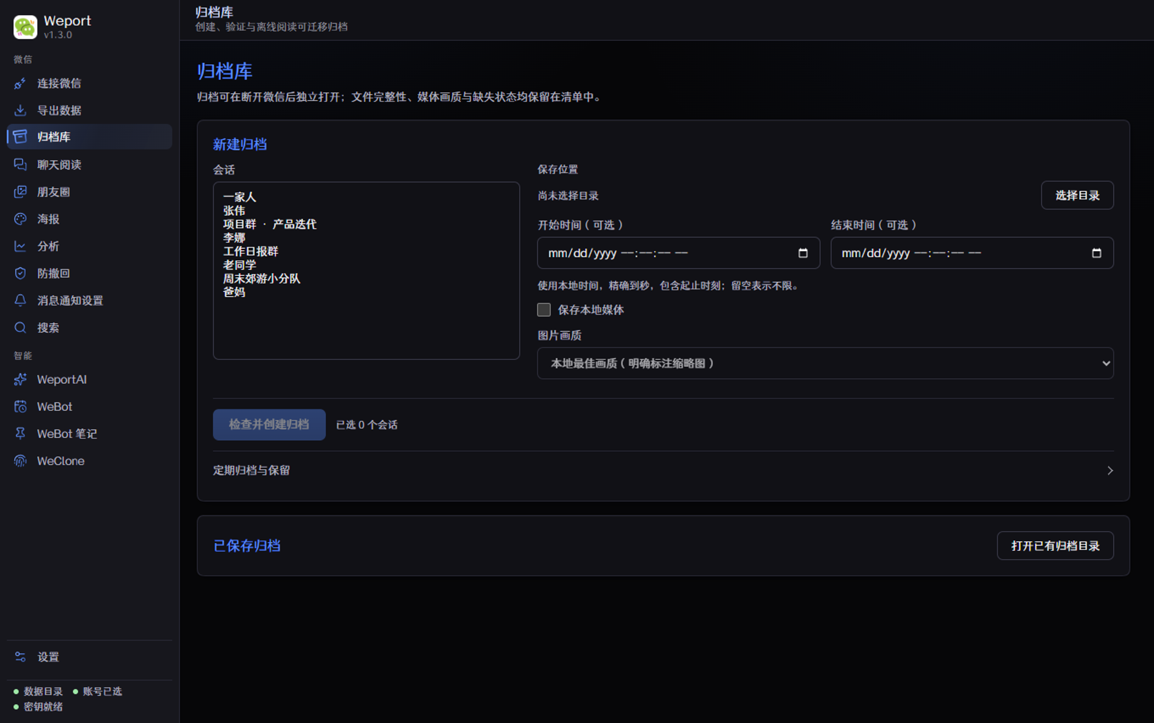This screenshot has width=1154, height=723.
Task: Select 项目群 · 产品迭代 in conversation list
Action: (x=269, y=224)
